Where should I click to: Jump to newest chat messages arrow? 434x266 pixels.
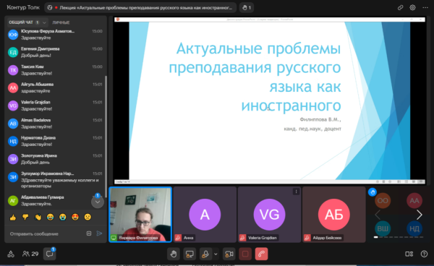(x=98, y=202)
